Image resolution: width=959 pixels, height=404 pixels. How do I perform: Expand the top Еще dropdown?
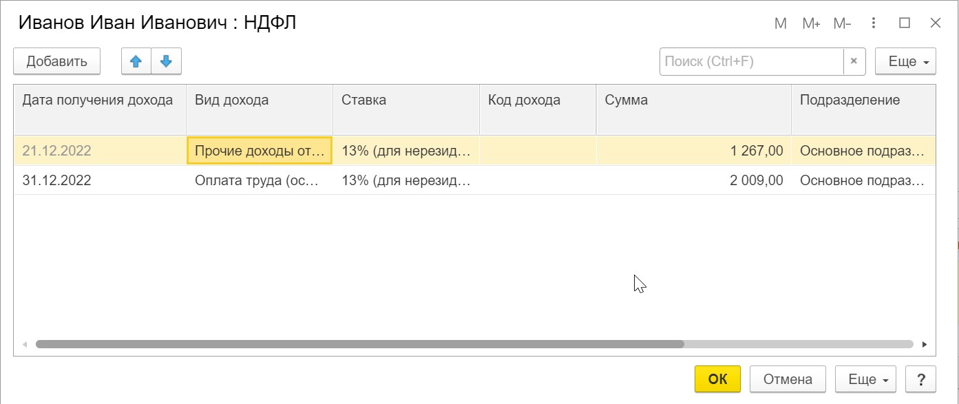[x=905, y=61]
